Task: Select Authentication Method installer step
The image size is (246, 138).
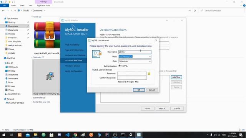Action: [x=75, y=55]
